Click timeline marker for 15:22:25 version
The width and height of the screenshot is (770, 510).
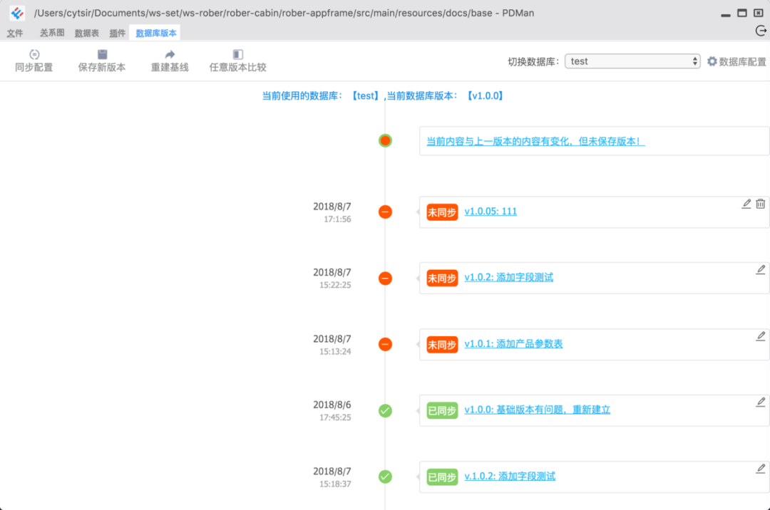pos(385,278)
